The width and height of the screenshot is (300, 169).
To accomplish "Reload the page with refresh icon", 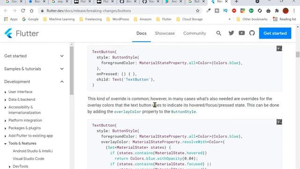I will pyautogui.click(x=23, y=11).
